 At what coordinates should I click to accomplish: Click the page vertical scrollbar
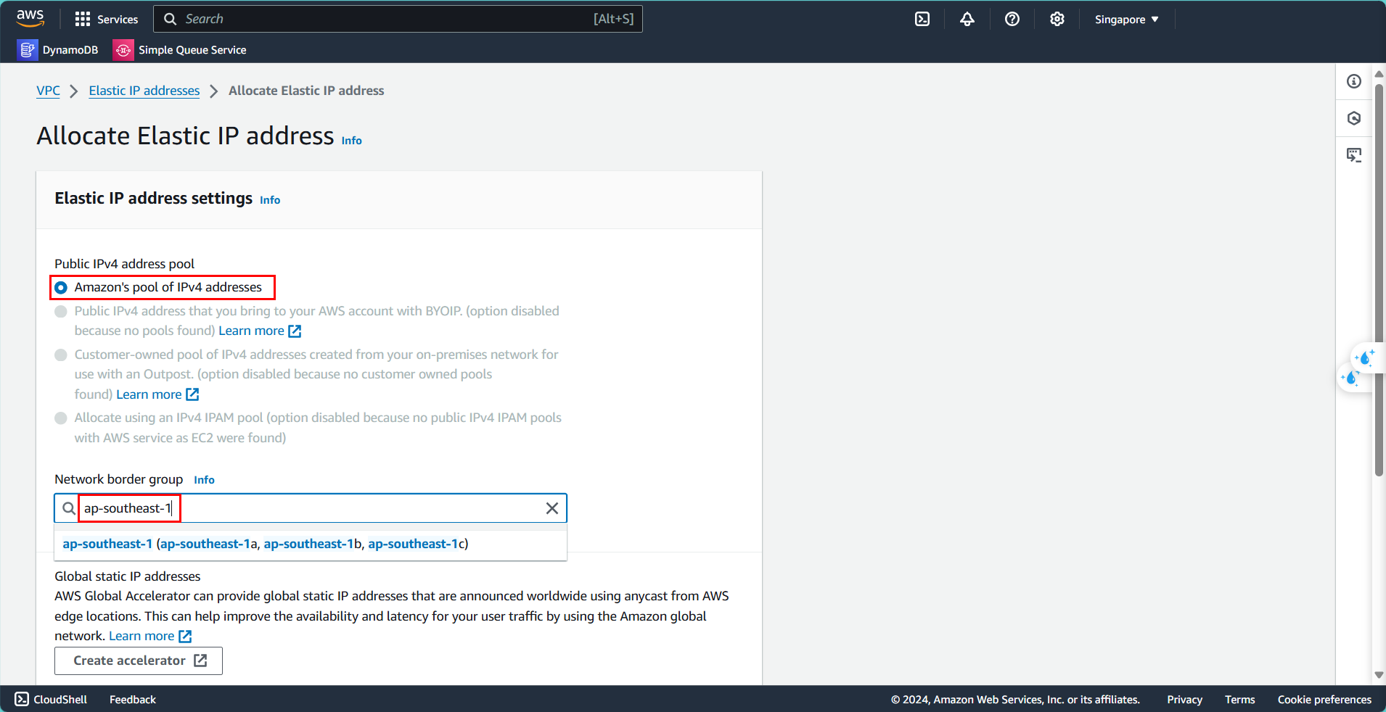1379,281
